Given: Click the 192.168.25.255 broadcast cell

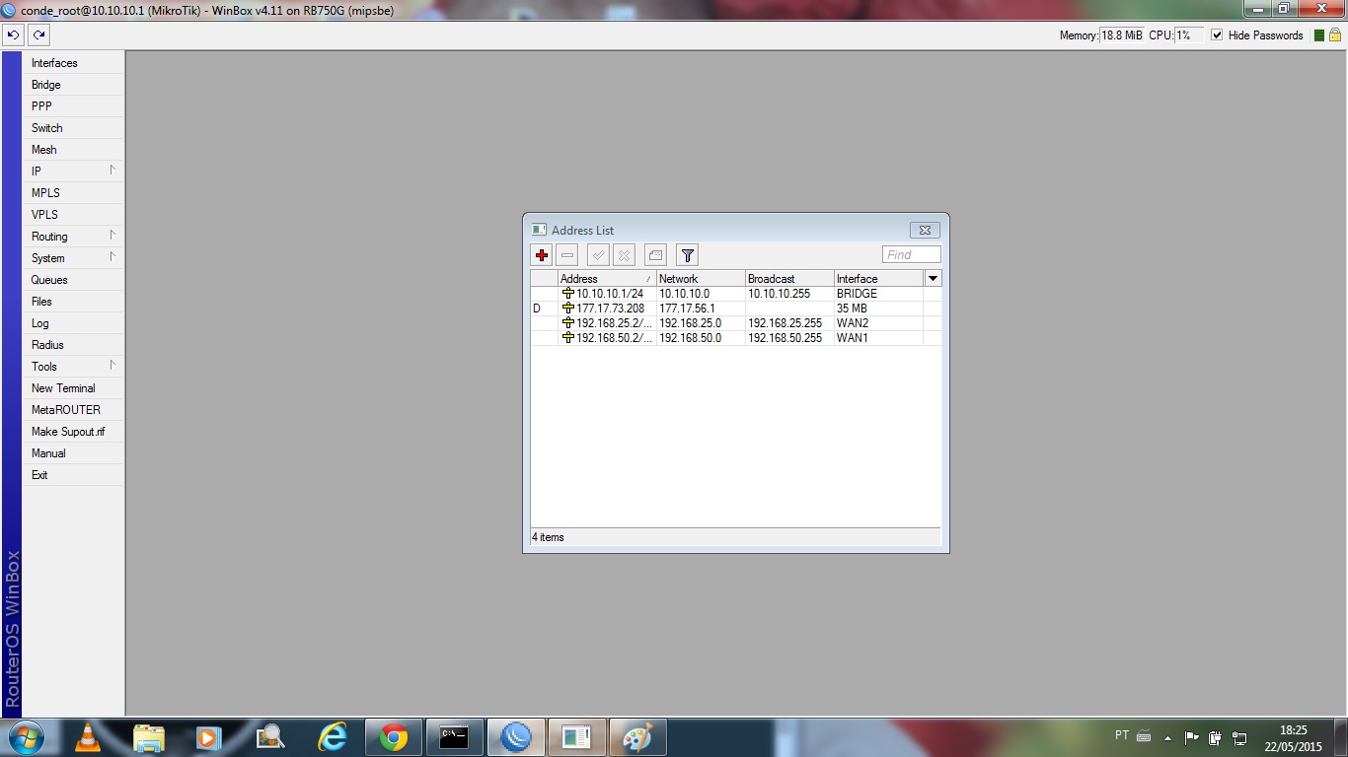Looking at the screenshot, I should [789, 323].
